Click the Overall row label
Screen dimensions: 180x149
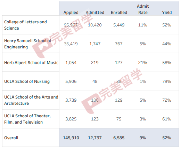(11, 138)
